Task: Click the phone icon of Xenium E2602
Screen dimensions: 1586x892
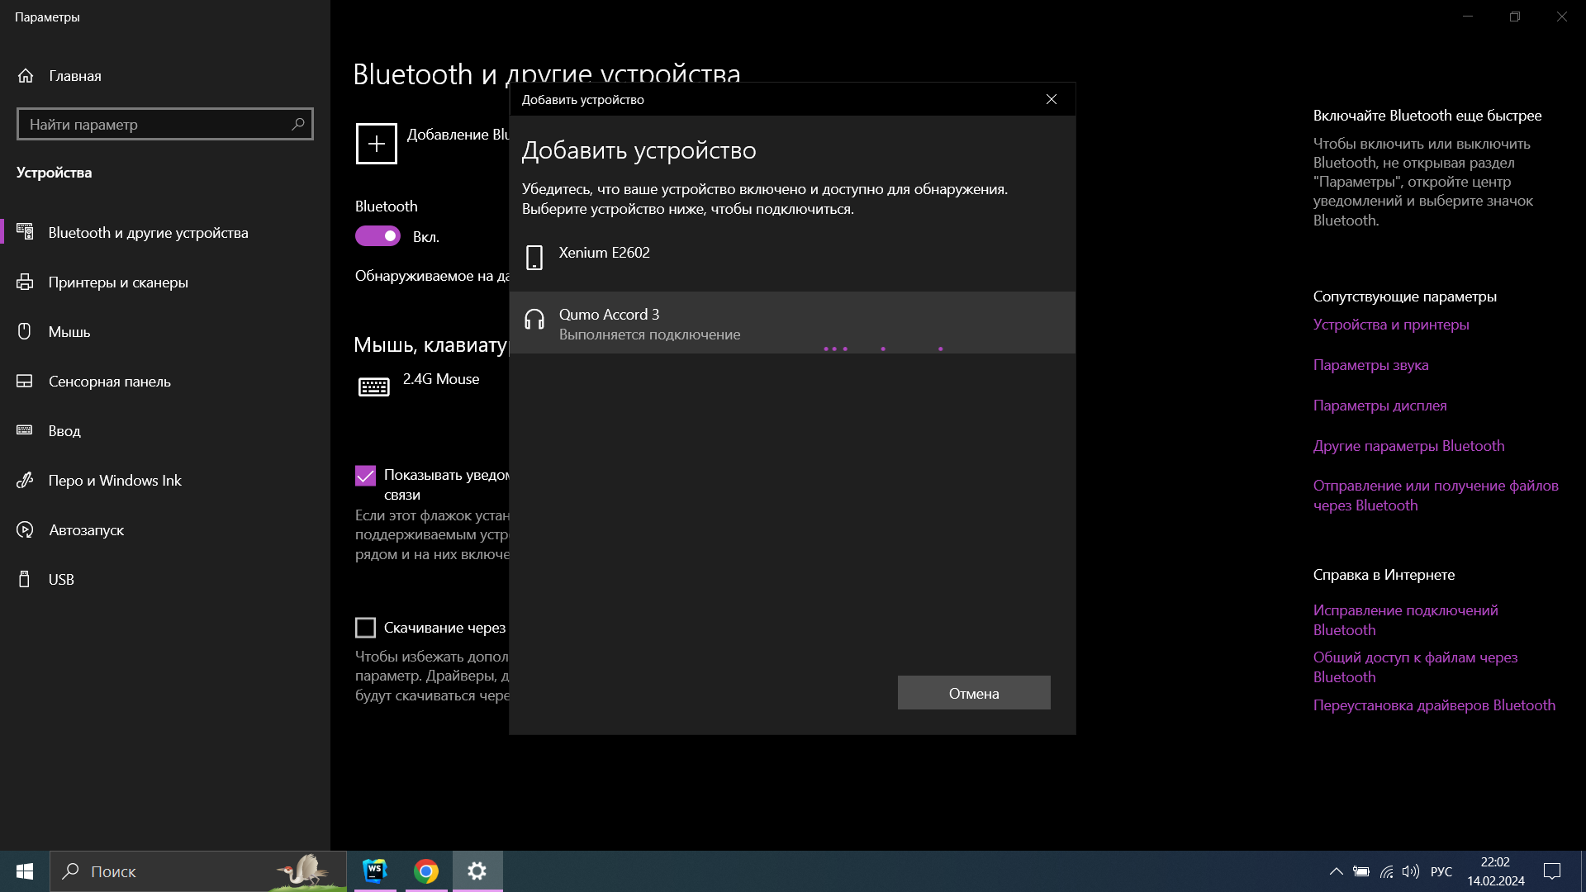Action: click(534, 258)
